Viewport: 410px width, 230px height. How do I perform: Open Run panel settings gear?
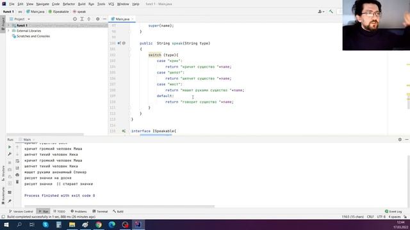[x=400, y=139]
